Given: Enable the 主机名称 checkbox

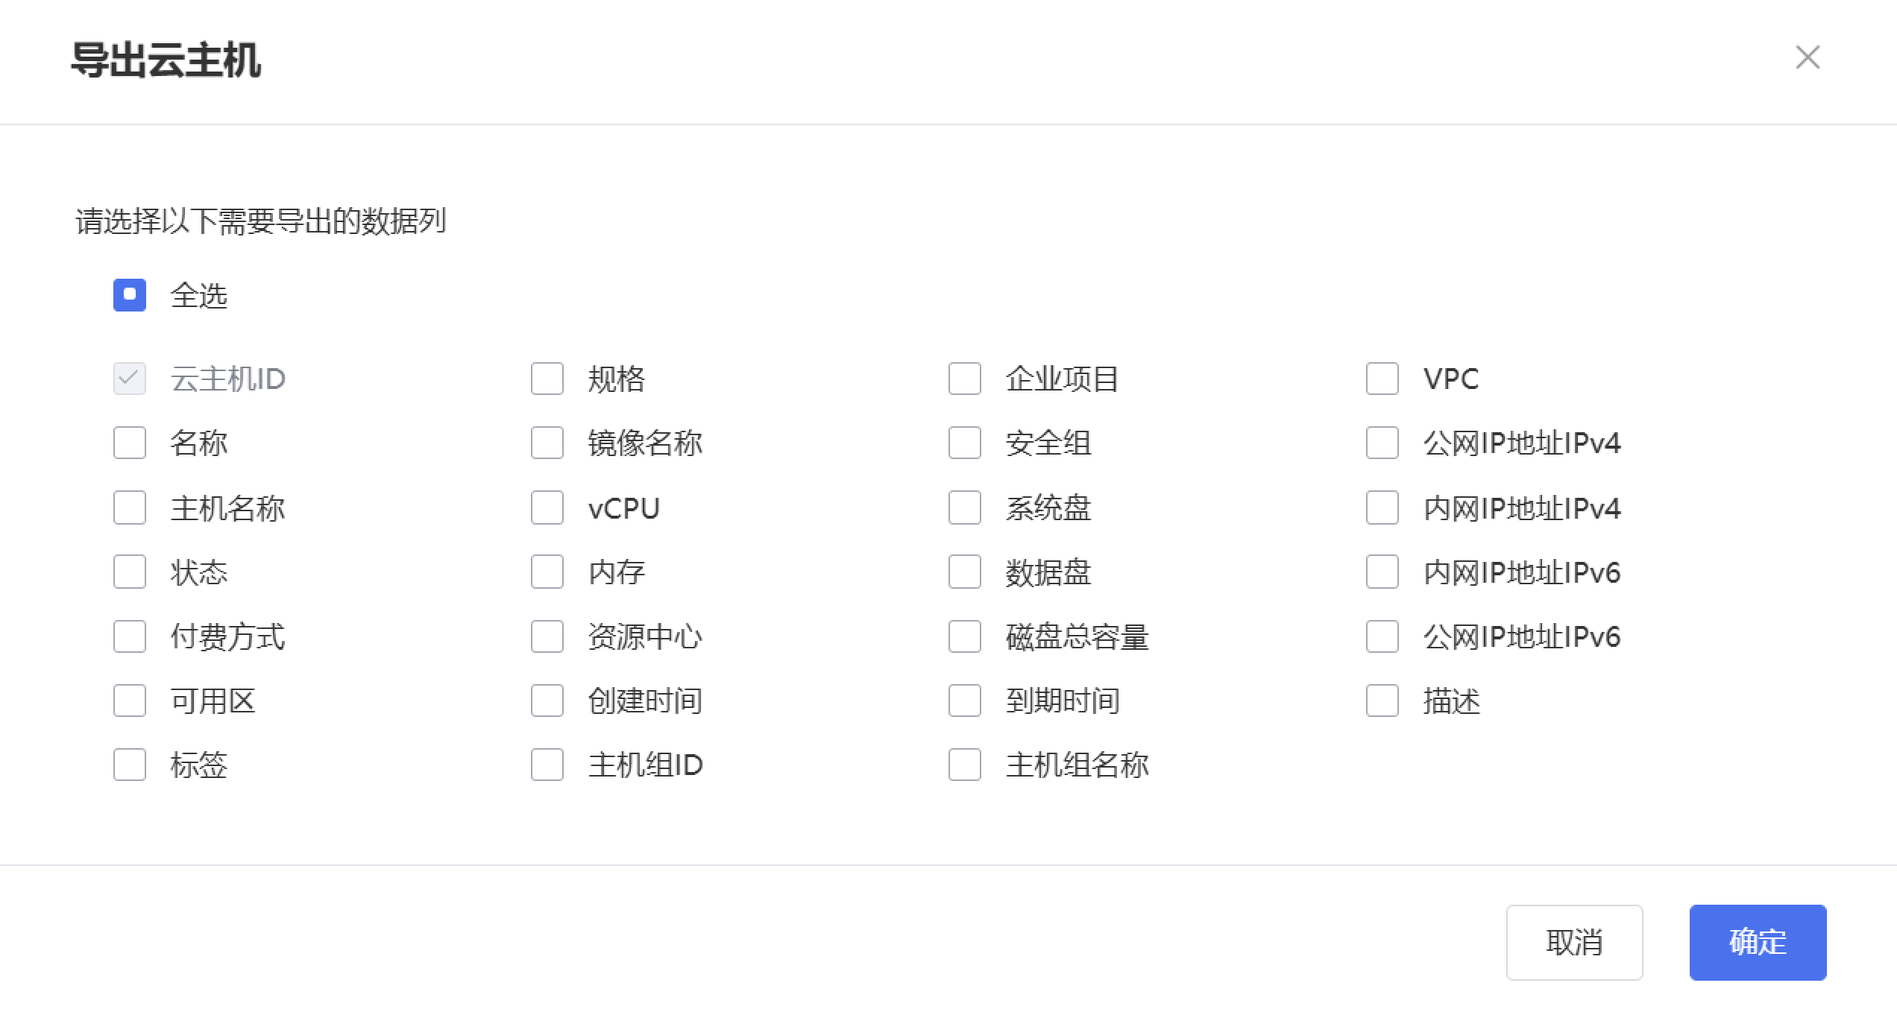Looking at the screenshot, I should (x=130, y=508).
